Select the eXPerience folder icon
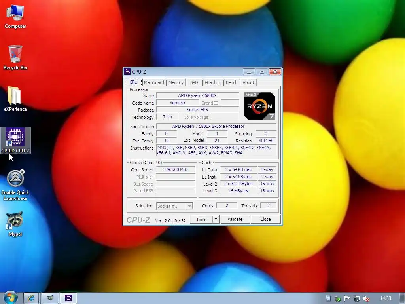The width and height of the screenshot is (405, 304). tap(15, 99)
